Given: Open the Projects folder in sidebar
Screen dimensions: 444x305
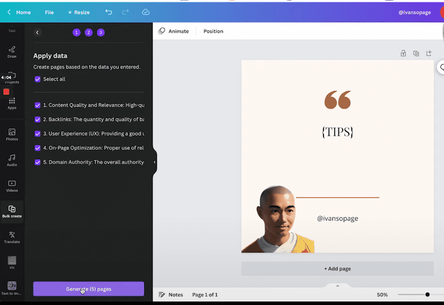Looking at the screenshot, I should coord(12,78).
